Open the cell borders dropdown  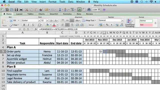[x=40, y=25]
